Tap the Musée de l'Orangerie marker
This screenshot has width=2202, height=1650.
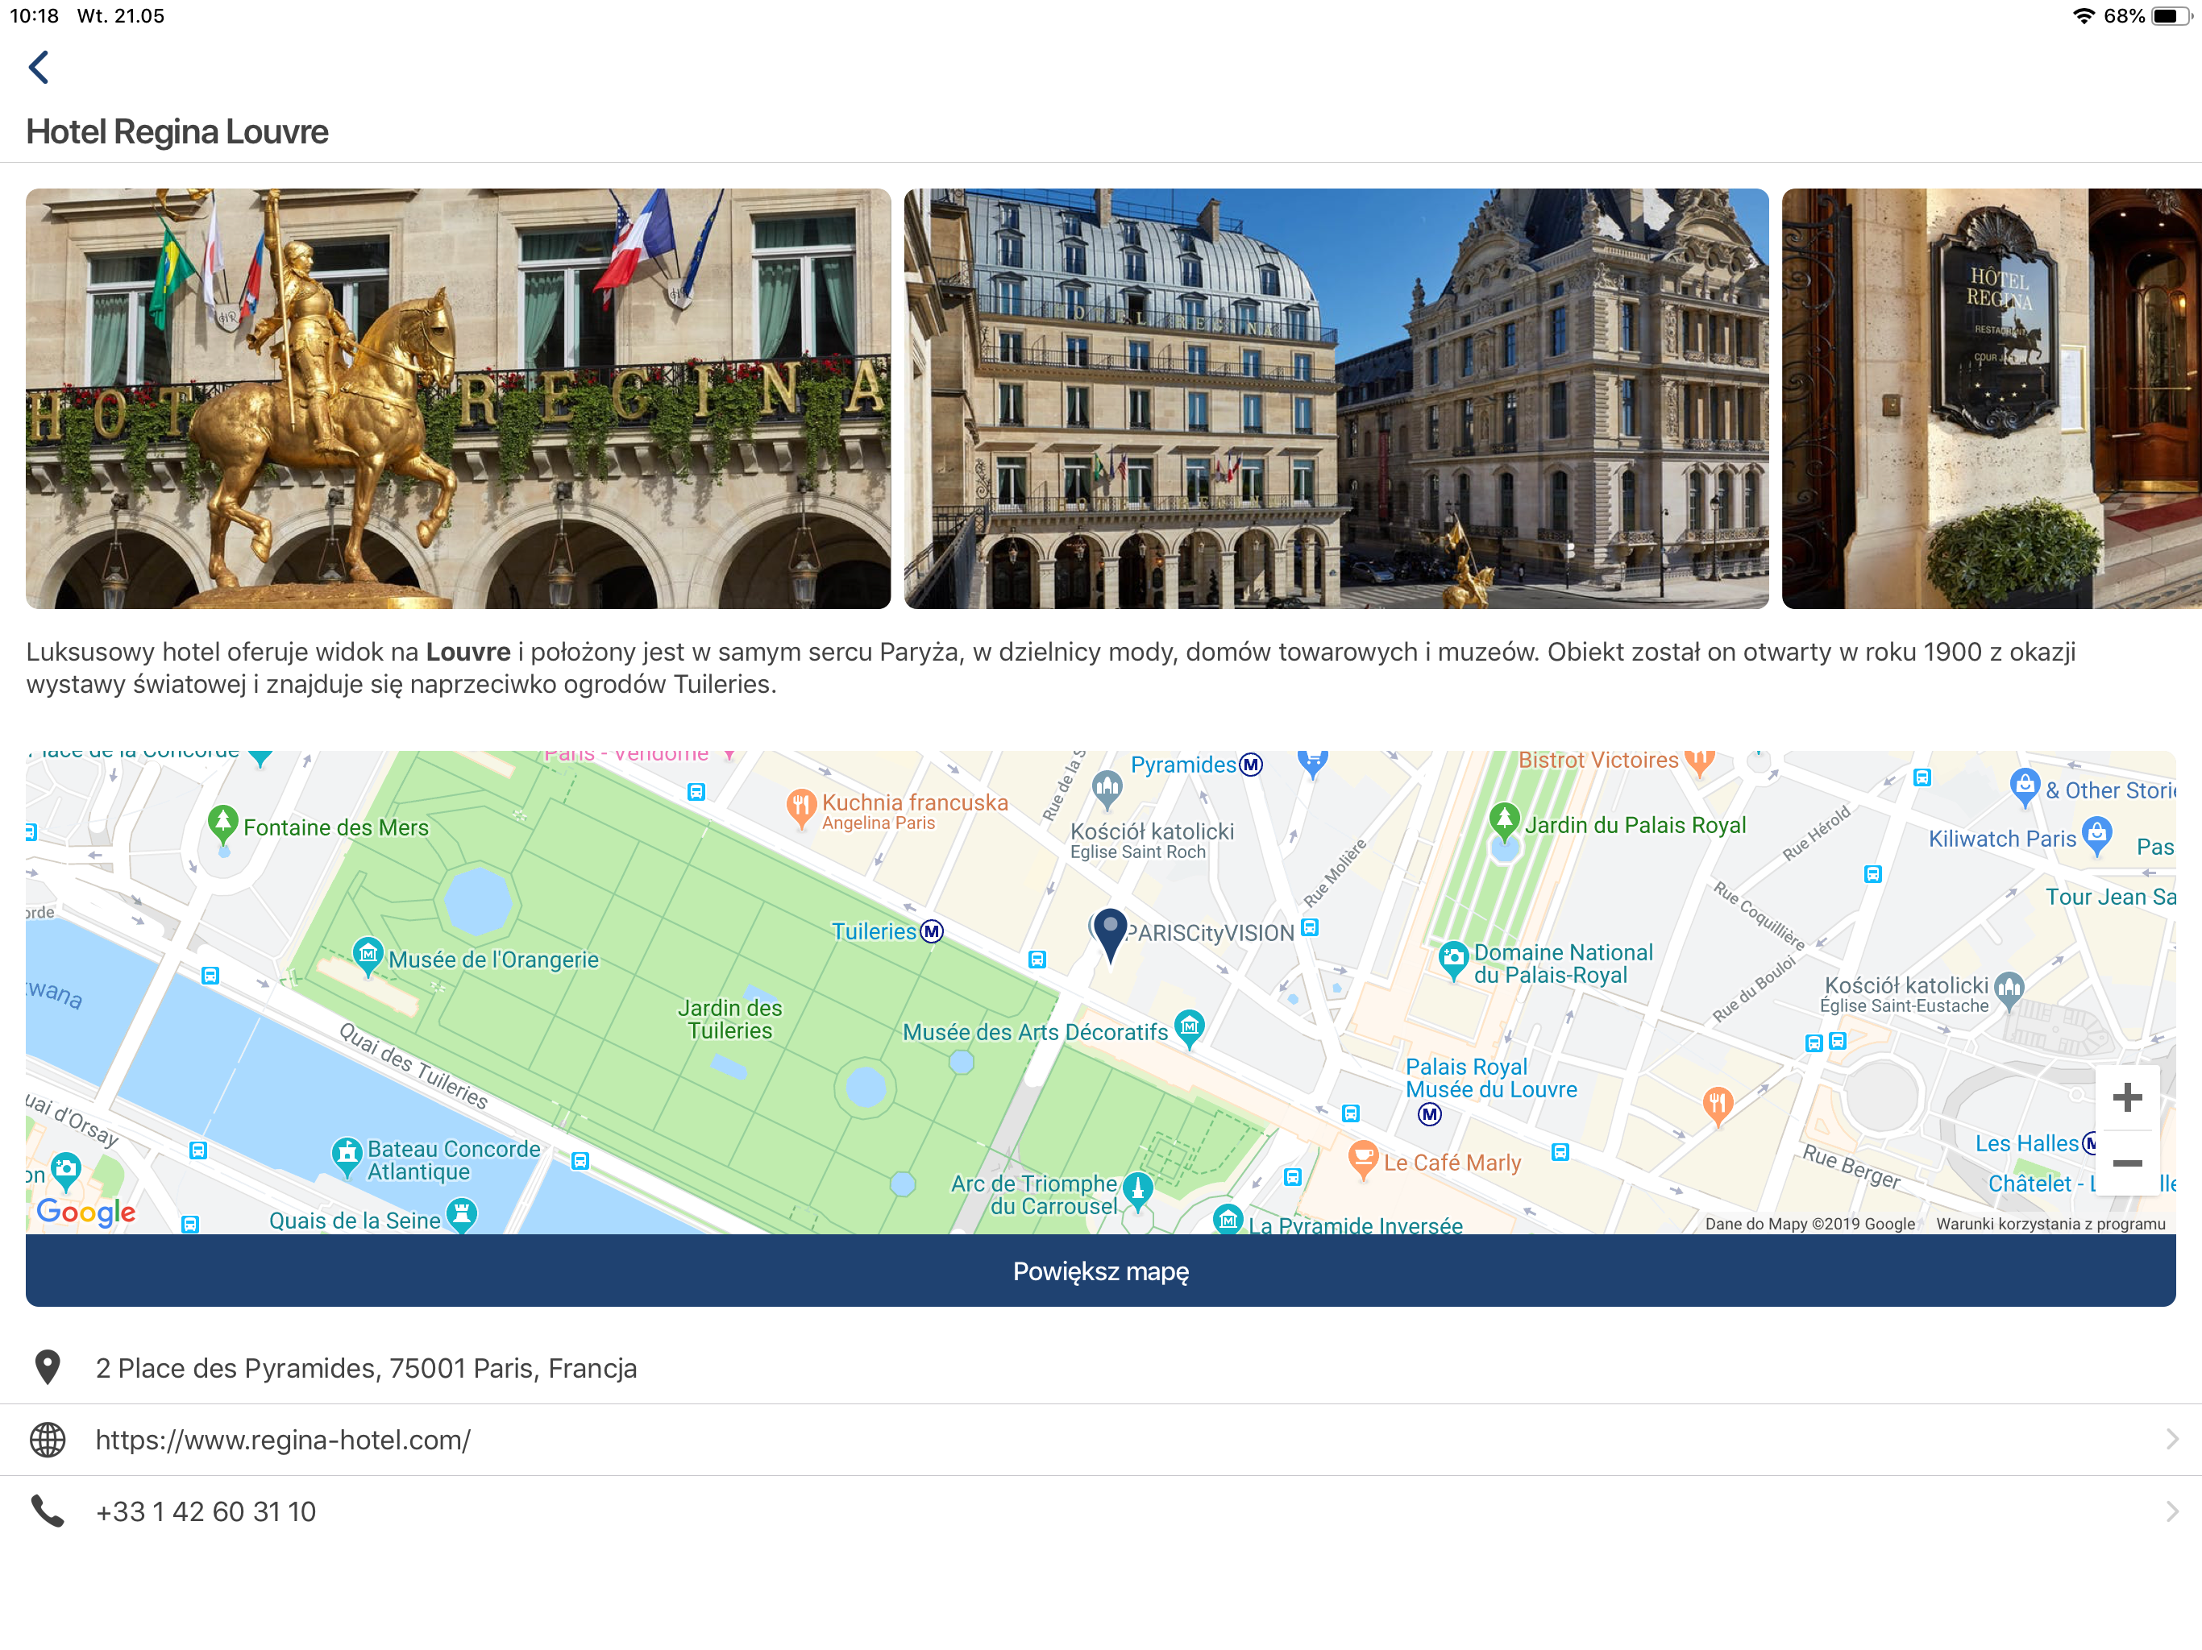click(368, 956)
